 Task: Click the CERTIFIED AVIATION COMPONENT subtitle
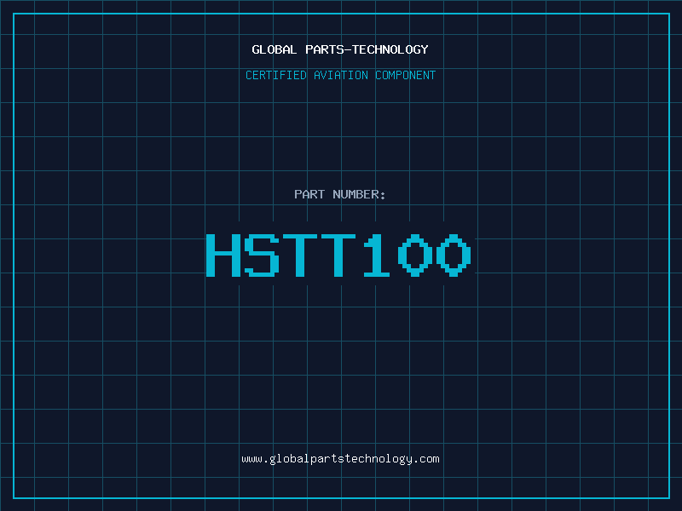point(340,75)
